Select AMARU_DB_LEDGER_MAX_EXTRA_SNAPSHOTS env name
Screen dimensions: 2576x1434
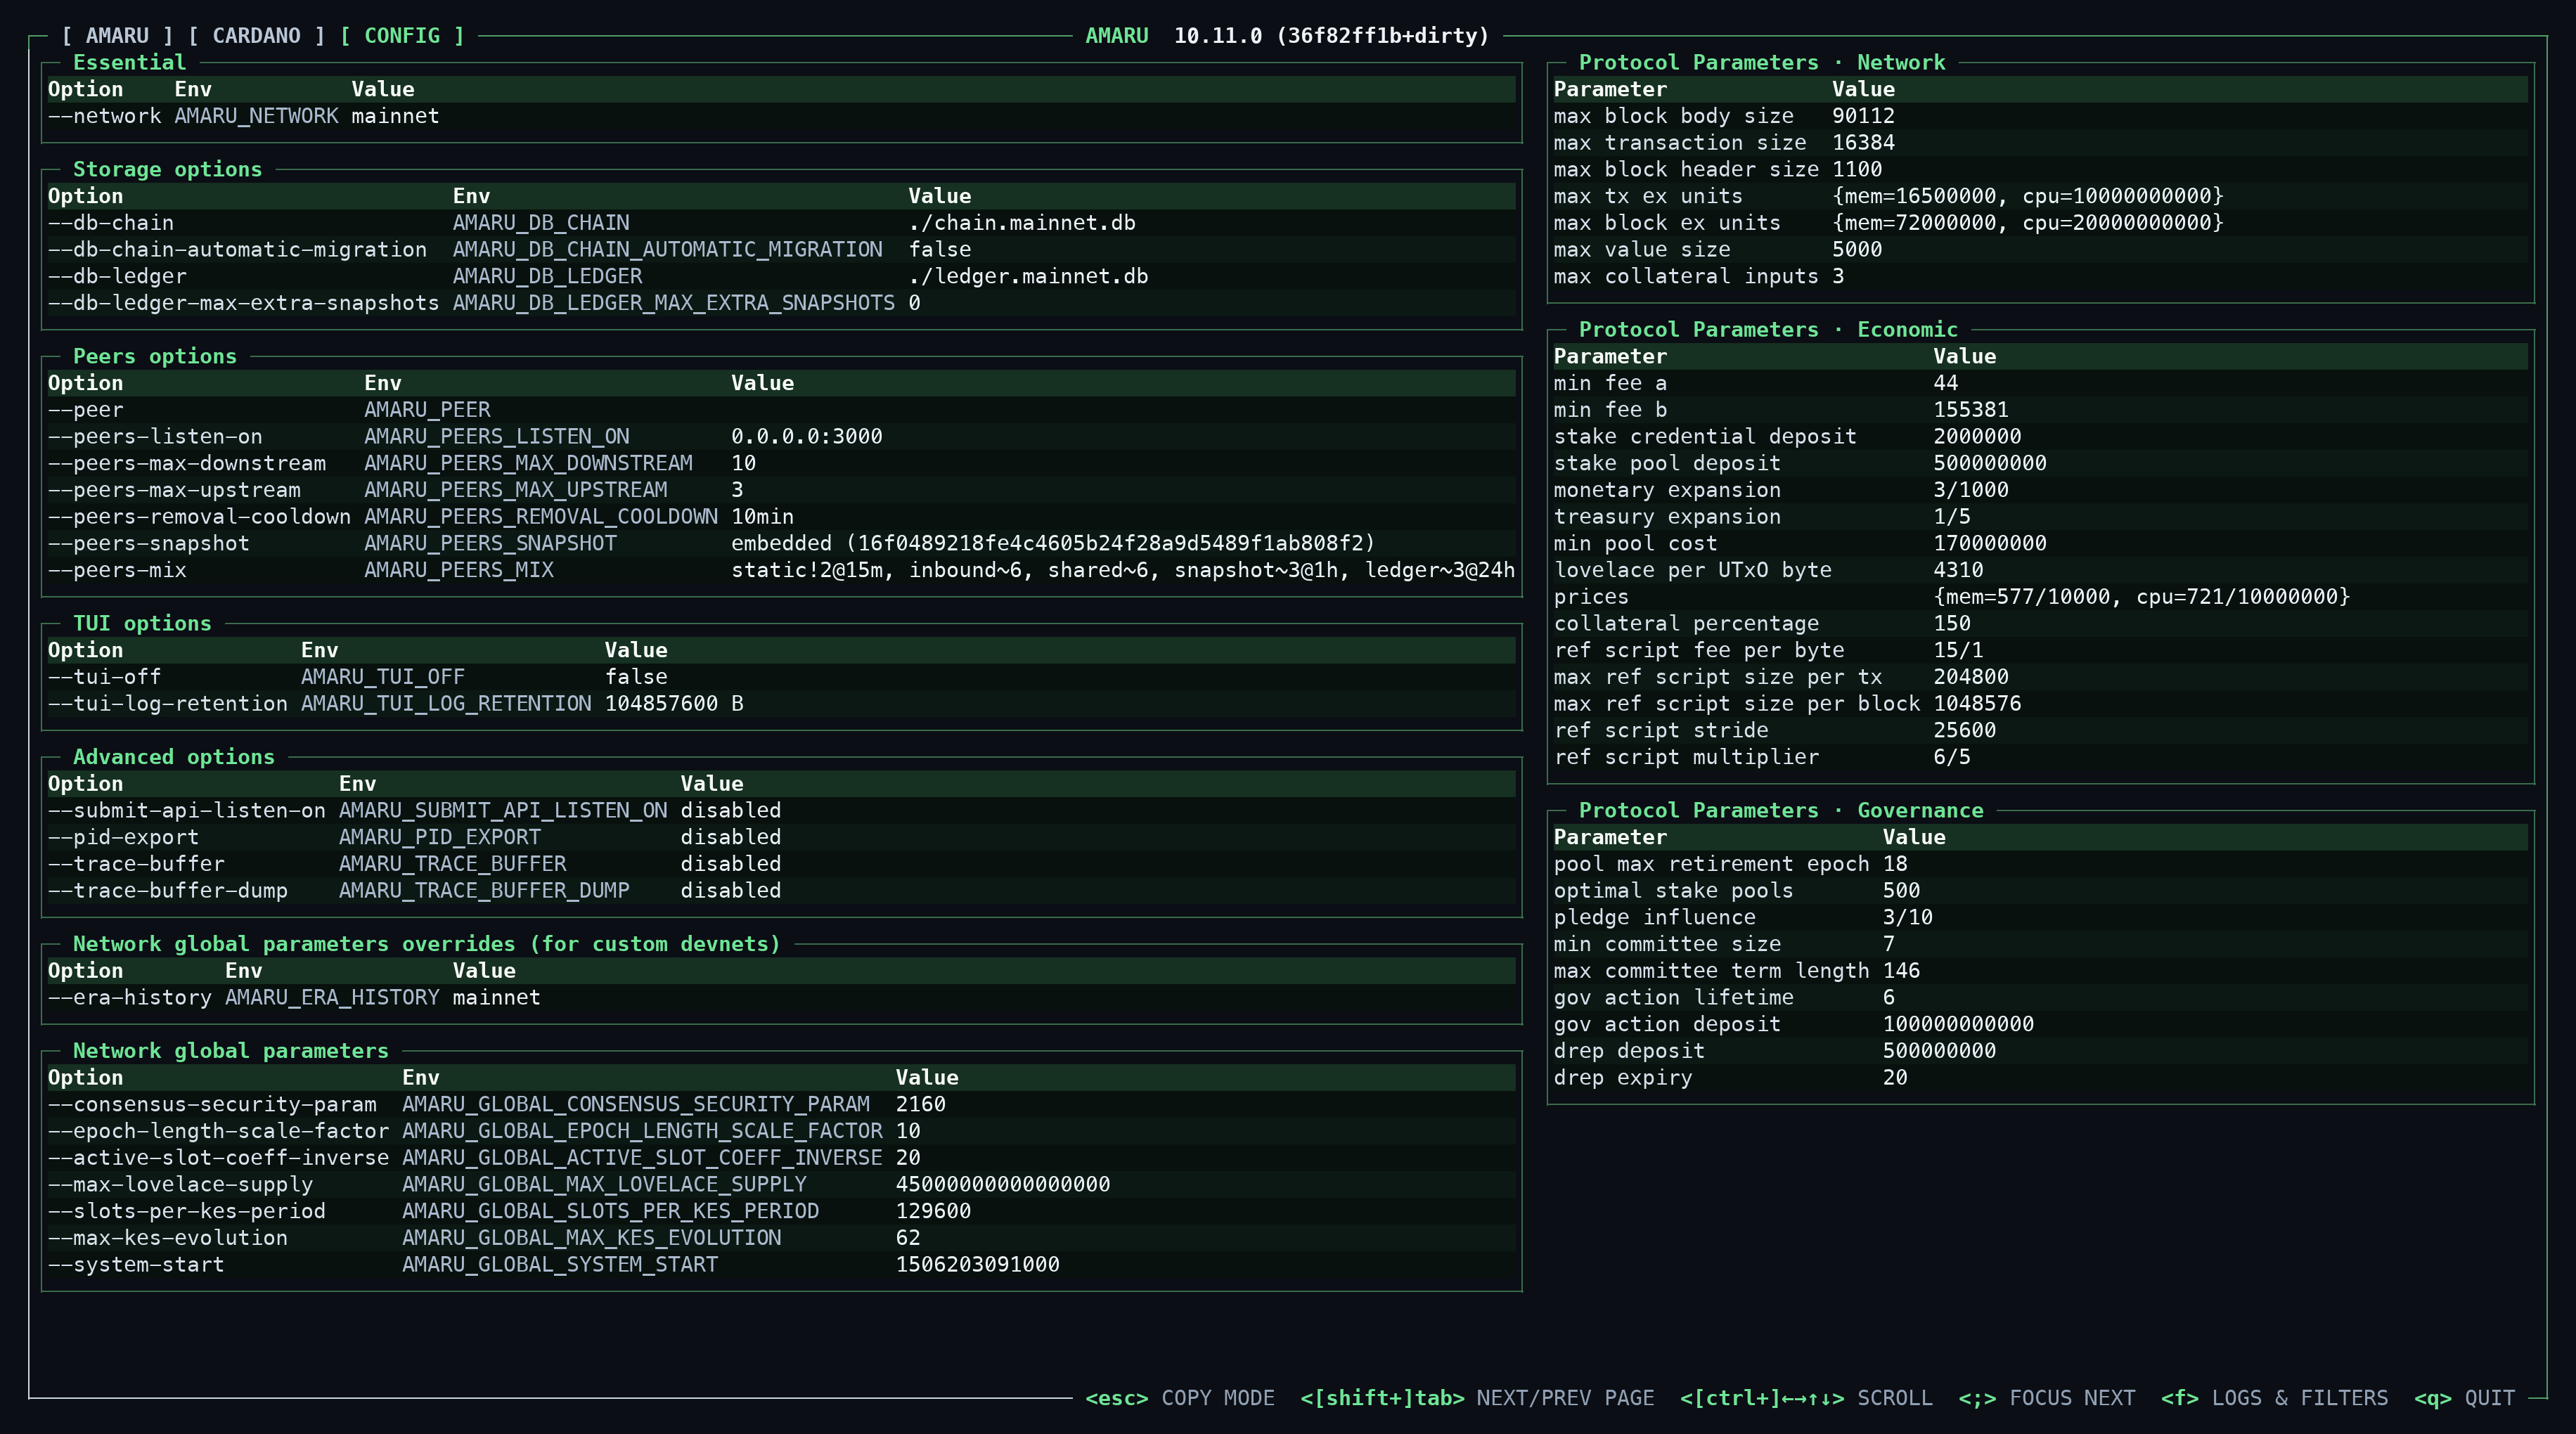pyautogui.click(x=674, y=303)
